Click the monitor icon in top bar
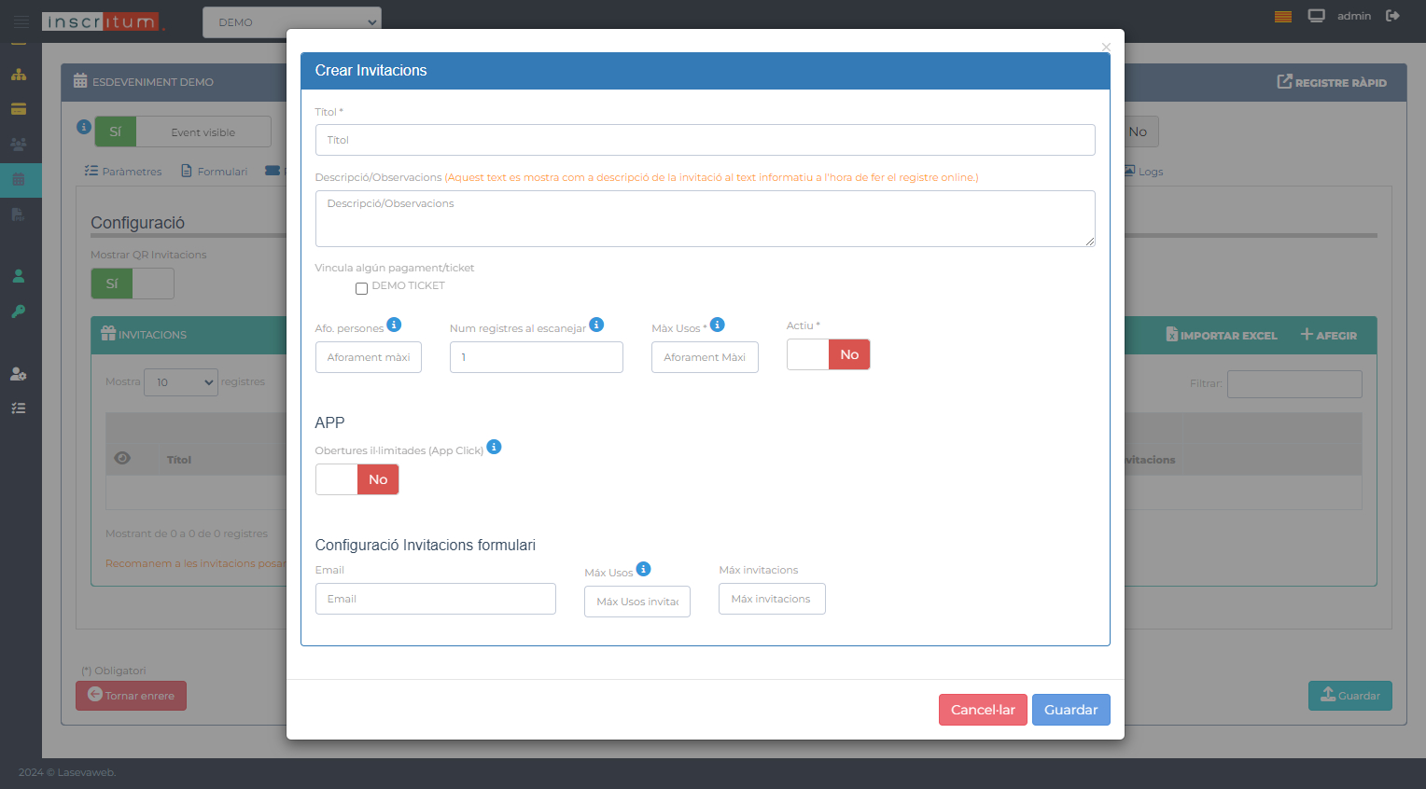Image resolution: width=1426 pixels, height=789 pixels. 1316,16
